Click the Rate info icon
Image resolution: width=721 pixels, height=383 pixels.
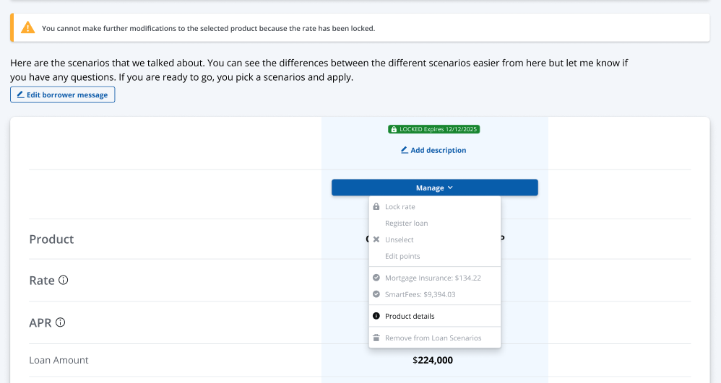pyautogui.click(x=63, y=280)
